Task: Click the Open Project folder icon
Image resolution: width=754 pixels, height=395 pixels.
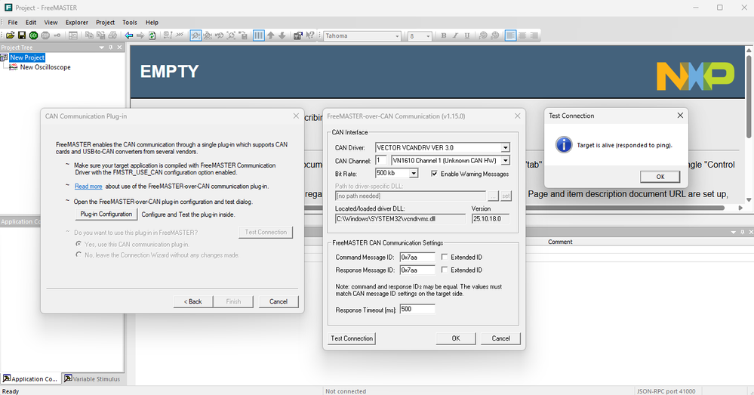Action: tap(10, 35)
